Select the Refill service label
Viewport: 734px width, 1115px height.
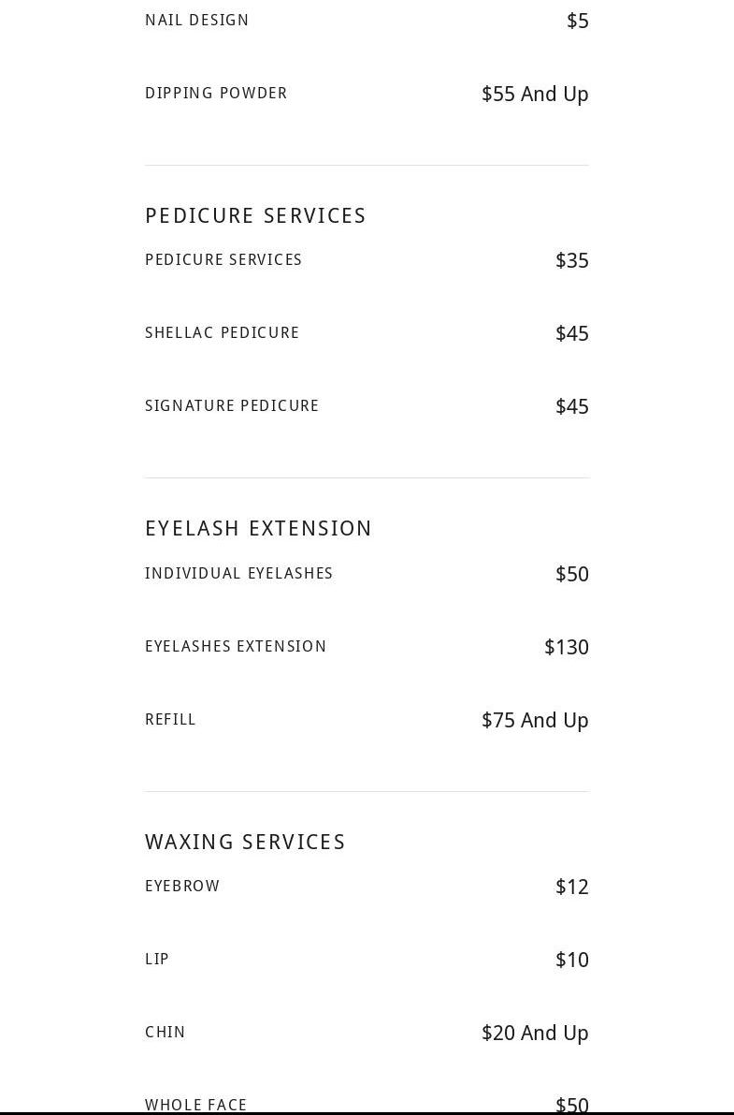170,720
